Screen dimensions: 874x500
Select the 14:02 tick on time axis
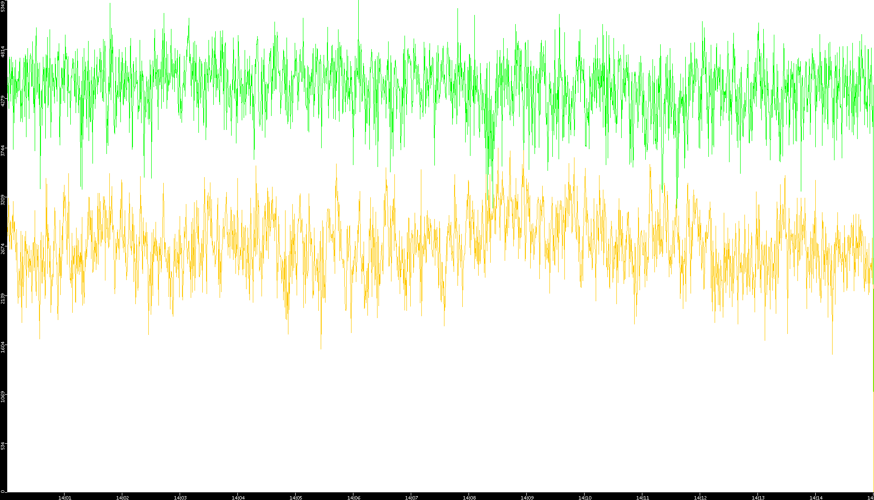[122, 498]
